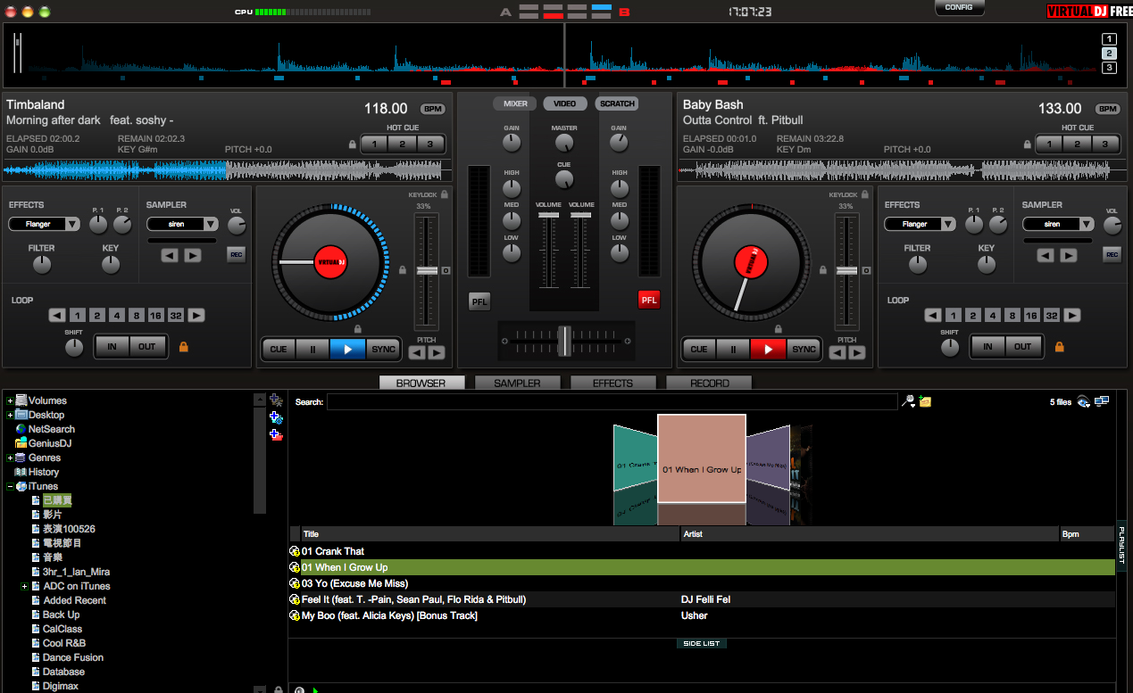Screen dimensions: 1133x693
Task: Open the Flanger effects dropdown on Timbaland deck
Action: tap(45, 224)
